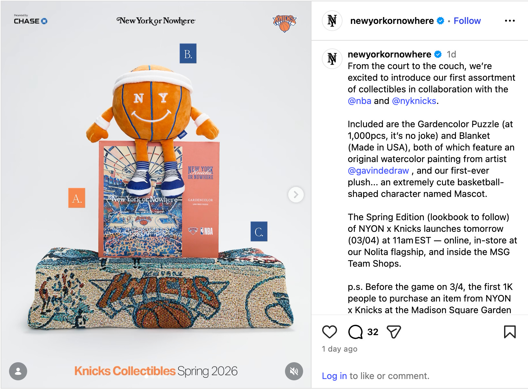The width and height of the screenshot is (528, 390).
Task: Open the @nyknicks mention link
Action: click(x=414, y=101)
